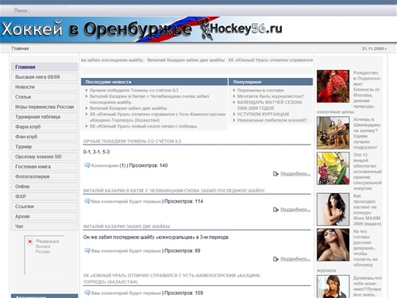
Task: Click arrow bullet beside УСТУПИЛИ КУРГАНЦАМ
Action: pos(234,114)
